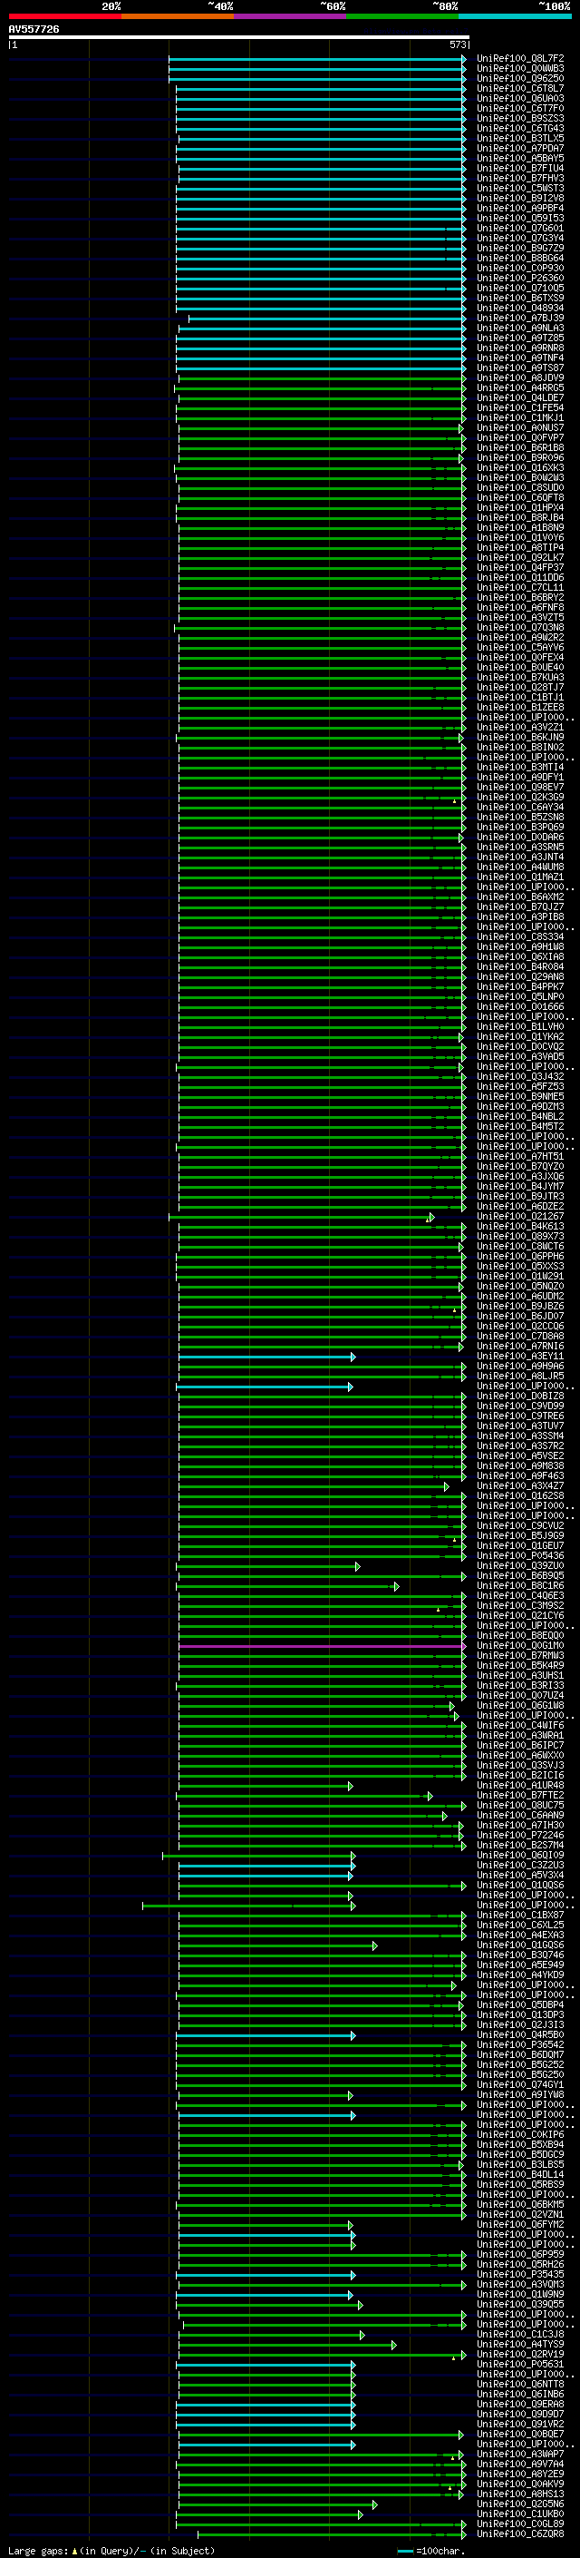The image size is (580, 2558).
Task: Select the label UniRef100_A3EY11
Action: (520, 1357)
